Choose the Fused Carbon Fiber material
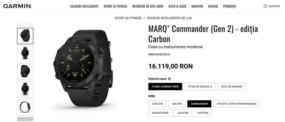 [165, 87]
